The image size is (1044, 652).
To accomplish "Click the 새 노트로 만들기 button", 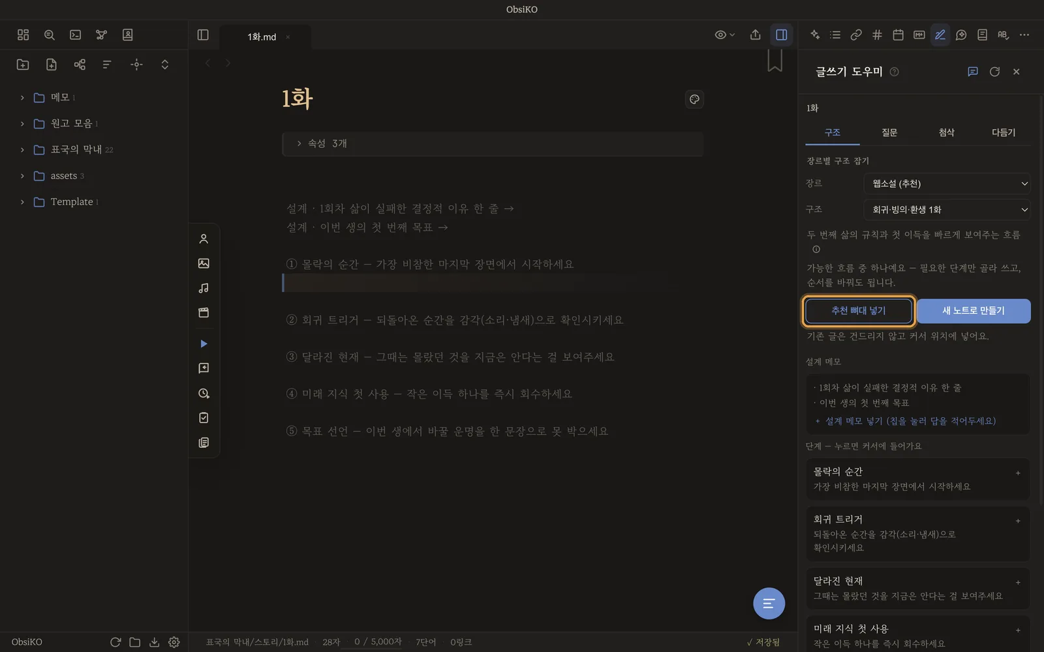I will 974,311.
